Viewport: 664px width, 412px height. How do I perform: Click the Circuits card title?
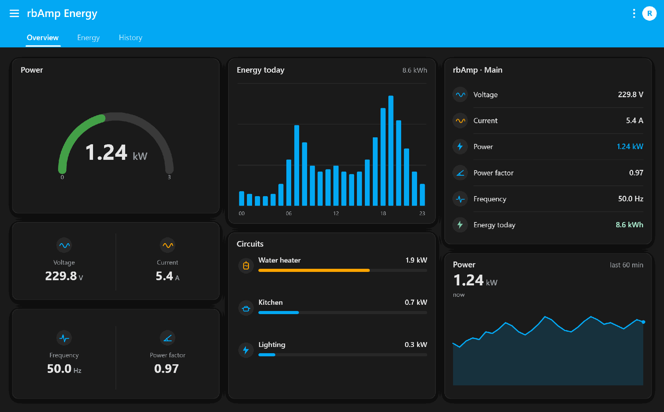click(x=250, y=244)
